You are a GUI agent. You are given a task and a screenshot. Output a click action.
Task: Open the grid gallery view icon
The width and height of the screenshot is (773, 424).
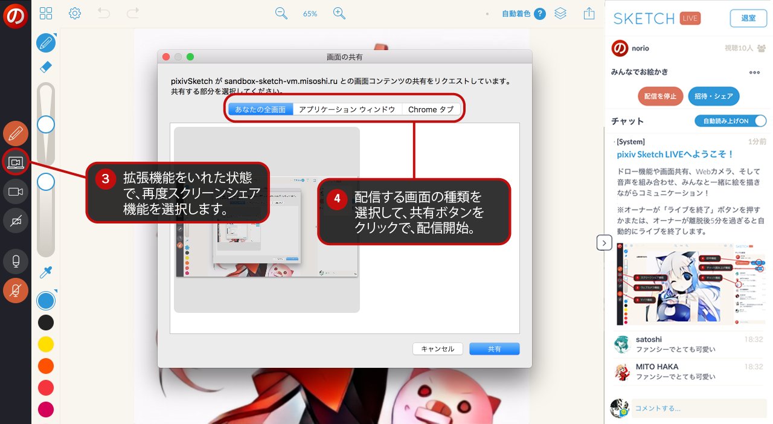tap(45, 13)
